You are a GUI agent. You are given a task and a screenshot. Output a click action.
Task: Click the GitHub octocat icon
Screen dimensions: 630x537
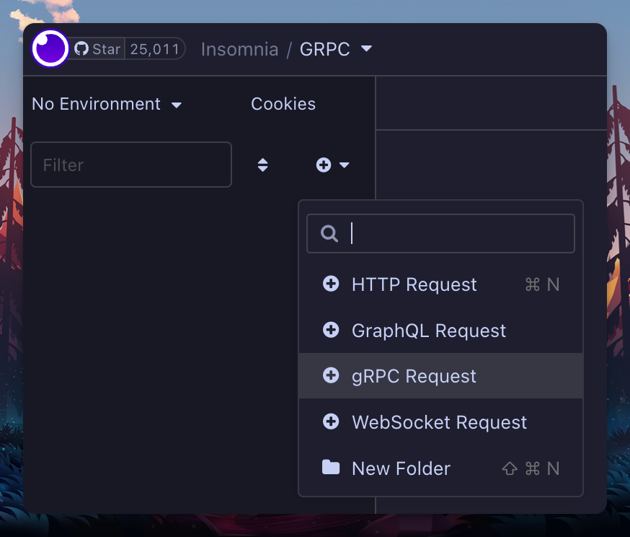(83, 49)
